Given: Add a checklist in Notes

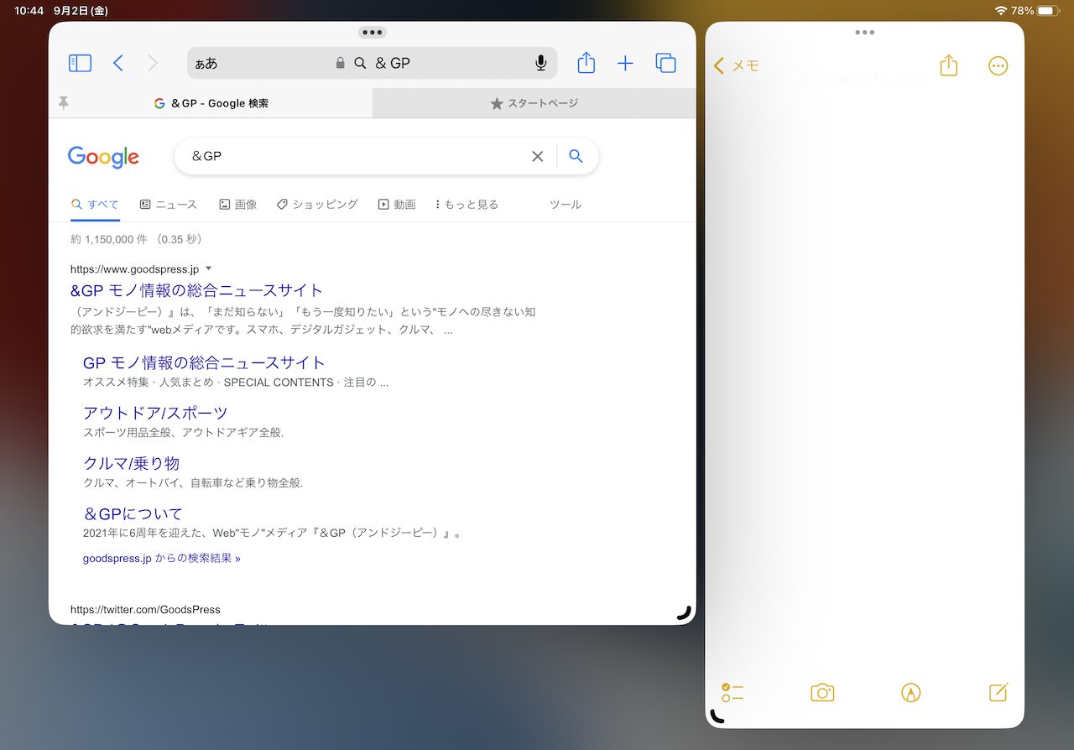Looking at the screenshot, I should click(x=733, y=692).
